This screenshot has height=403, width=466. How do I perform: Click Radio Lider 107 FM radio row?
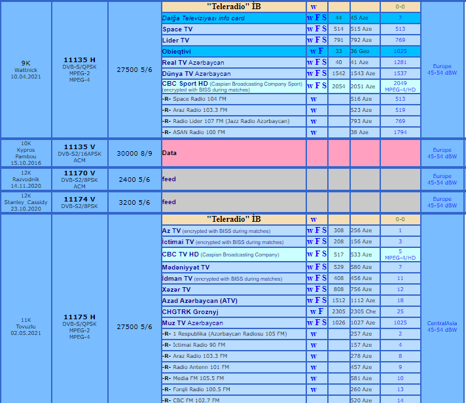[x=234, y=121]
